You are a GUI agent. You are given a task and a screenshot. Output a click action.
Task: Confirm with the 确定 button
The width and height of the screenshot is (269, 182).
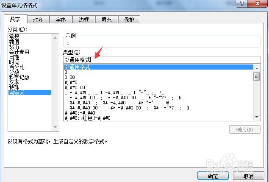pyautogui.click(x=213, y=176)
